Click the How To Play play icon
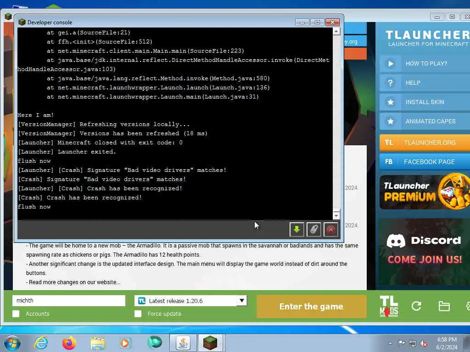Image resolution: width=470 pixels, height=352 pixels. (x=390, y=63)
